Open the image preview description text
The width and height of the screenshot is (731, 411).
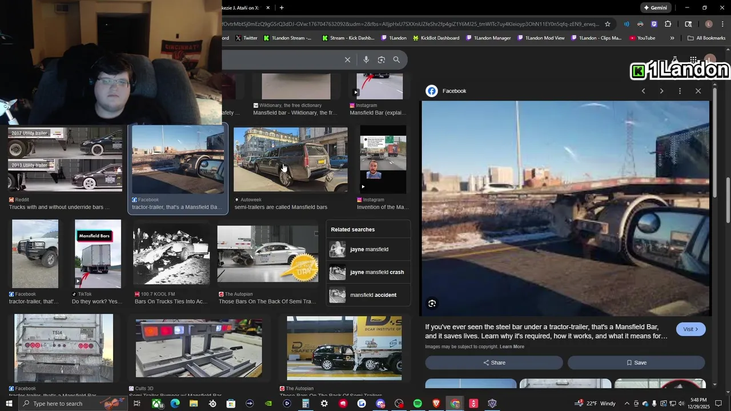point(546,332)
